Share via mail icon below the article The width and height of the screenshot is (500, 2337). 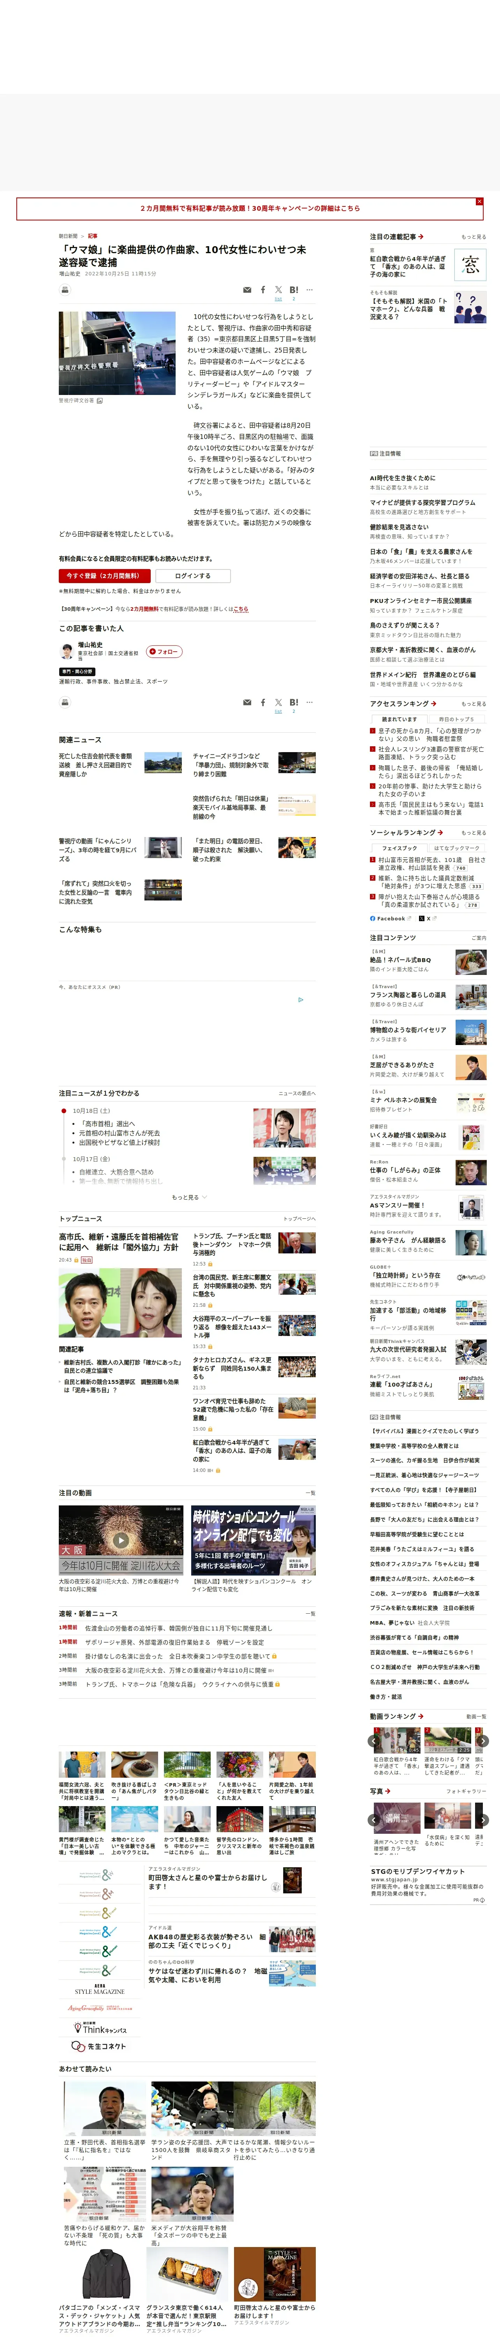click(247, 702)
